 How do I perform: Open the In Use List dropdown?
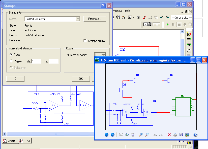181,18
